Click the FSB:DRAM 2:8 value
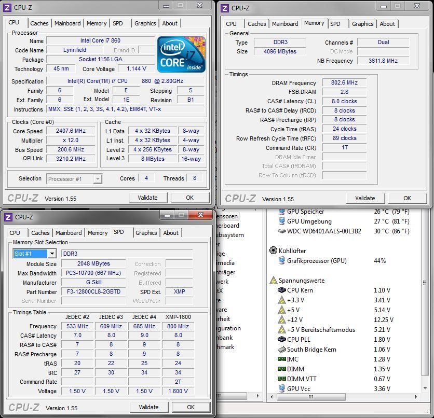Image resolution: width=434 pixels, height=418 pixels. pyautogui.click(x=345, y=92)
